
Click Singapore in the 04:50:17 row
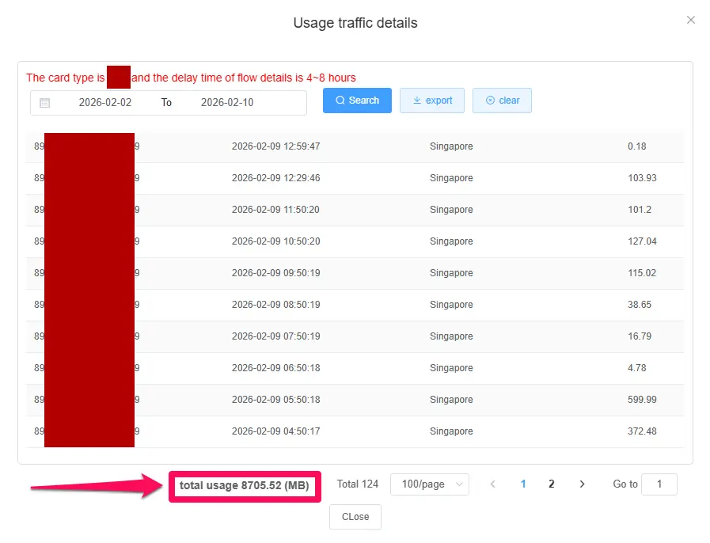tap(451, 431)
